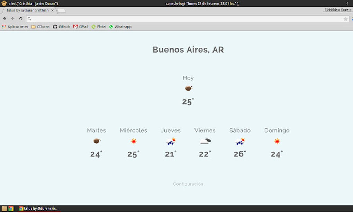
Task: Open the Aplicaciones apps grid
Action: coord(4,26)
